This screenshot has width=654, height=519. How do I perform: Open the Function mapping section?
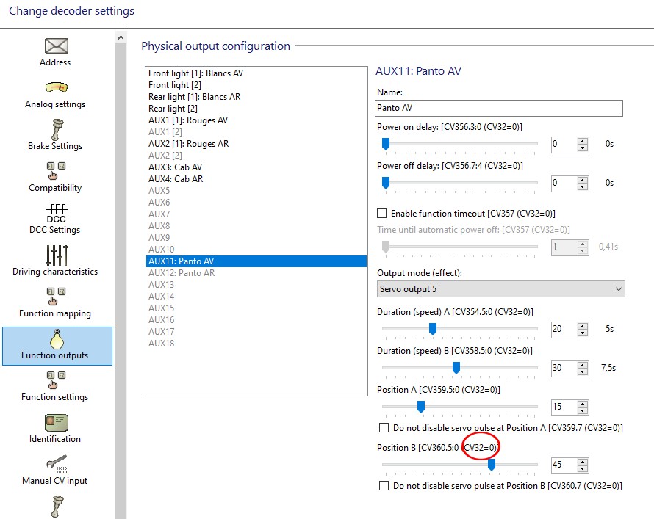[x=56, y=303]
